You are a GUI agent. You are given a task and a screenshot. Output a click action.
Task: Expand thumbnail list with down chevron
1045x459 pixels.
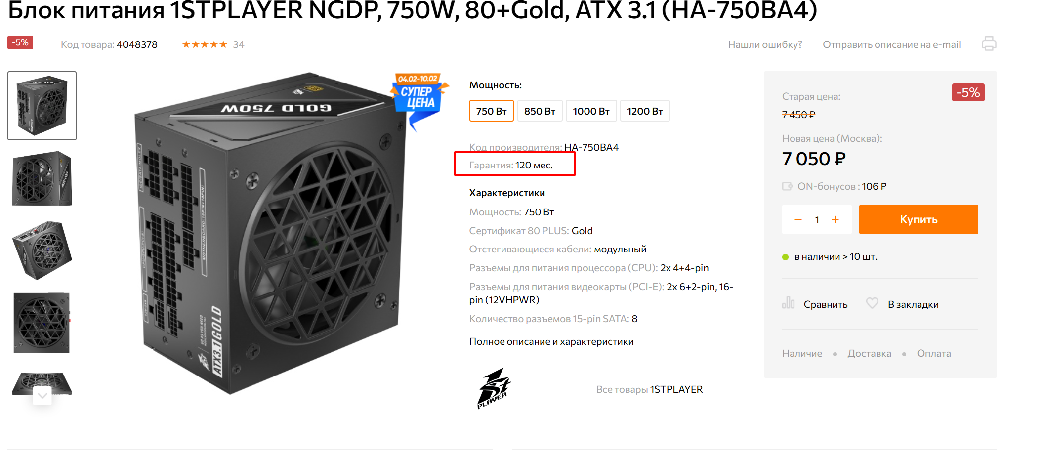coord(42,396)
